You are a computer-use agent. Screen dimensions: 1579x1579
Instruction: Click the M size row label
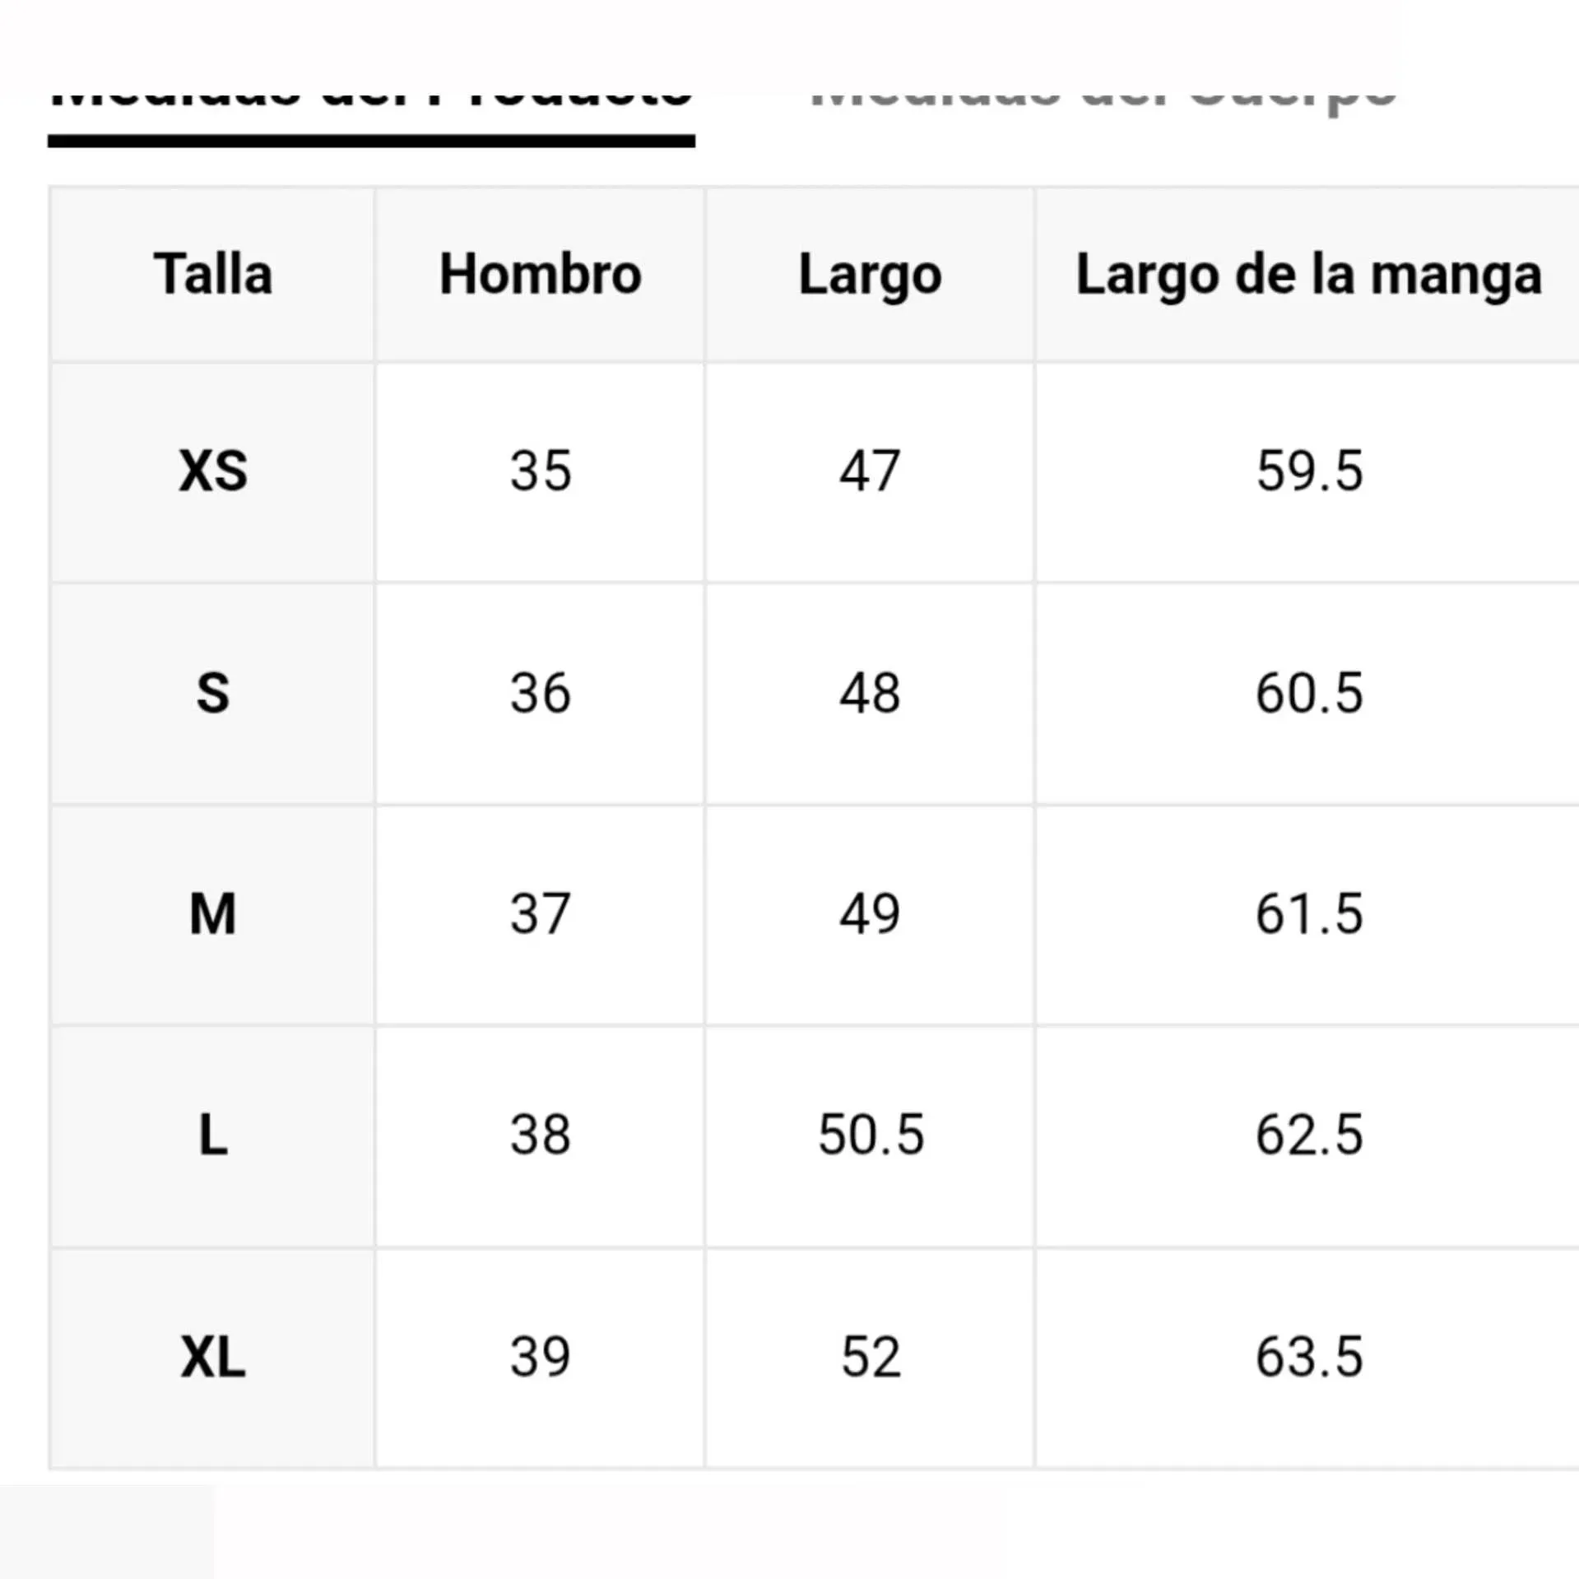coord(212,914)
